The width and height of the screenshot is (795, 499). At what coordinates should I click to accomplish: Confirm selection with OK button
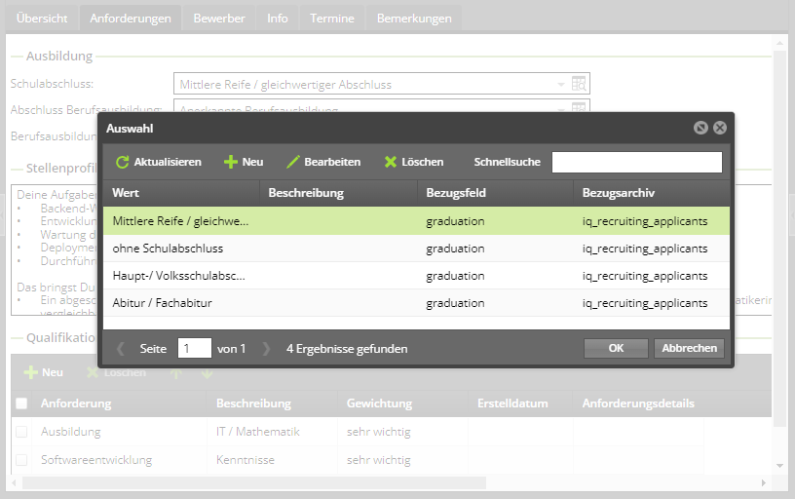(616, 348)
